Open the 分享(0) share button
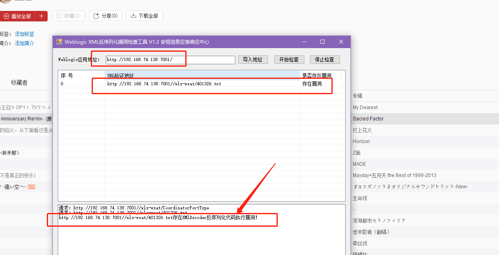The width and height of the screenshot is (499, 255). tap(105, 16)
